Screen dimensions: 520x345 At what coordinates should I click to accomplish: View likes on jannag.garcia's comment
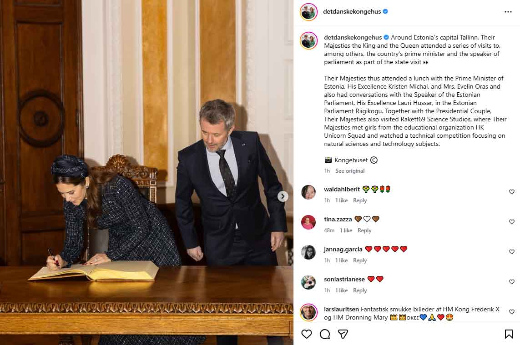coord(341,260)
